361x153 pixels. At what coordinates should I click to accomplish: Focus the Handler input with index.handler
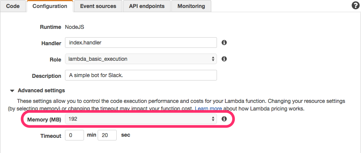(141, 43)
